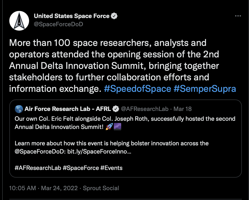This screenshot has height=200, width=249.
Task: Click the AFRL verified checkmark badge
Action: click(116, 109)
